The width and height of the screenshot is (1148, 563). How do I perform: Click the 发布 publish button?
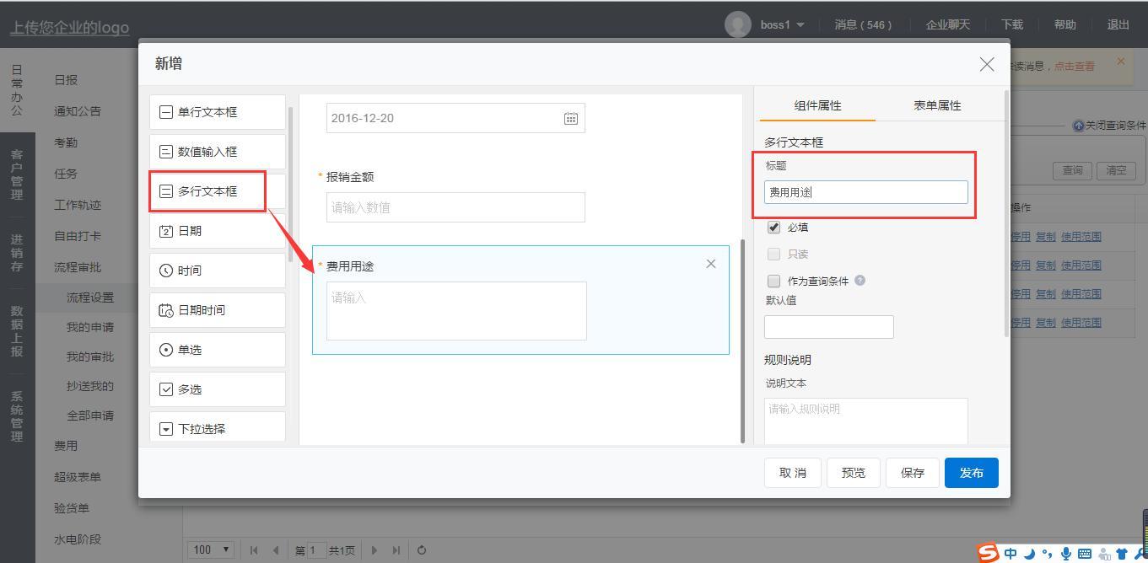click(971, 473)
